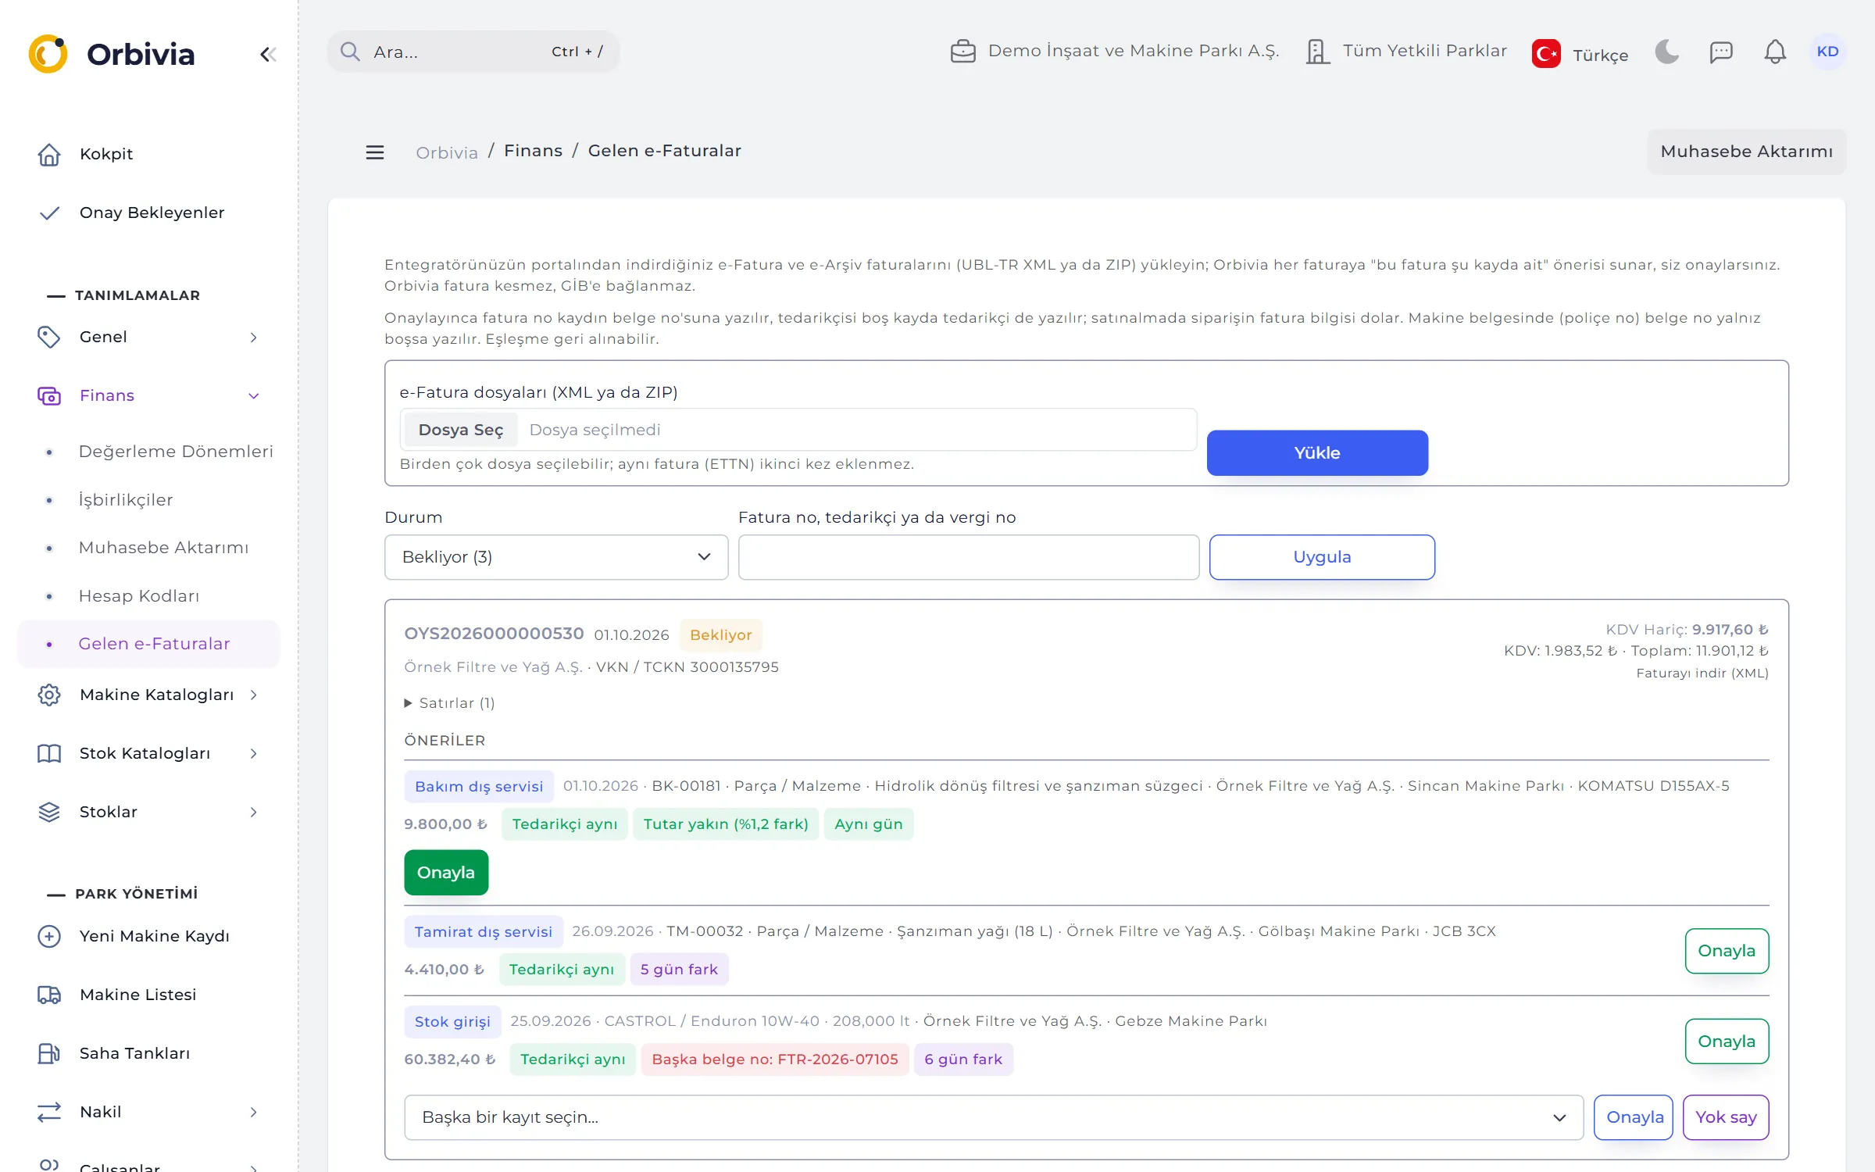Open Muhasebe Aktarımı sidebar item
Viewport: 1875px width, 1172px height.
pos(163,548)
